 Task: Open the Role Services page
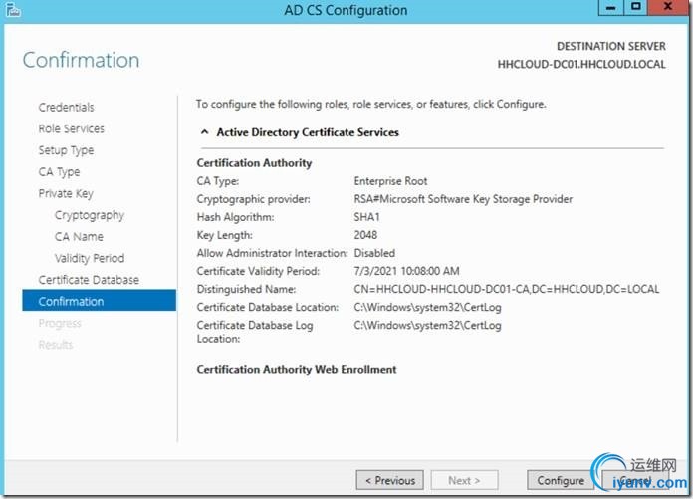click(x=71, y=129)
